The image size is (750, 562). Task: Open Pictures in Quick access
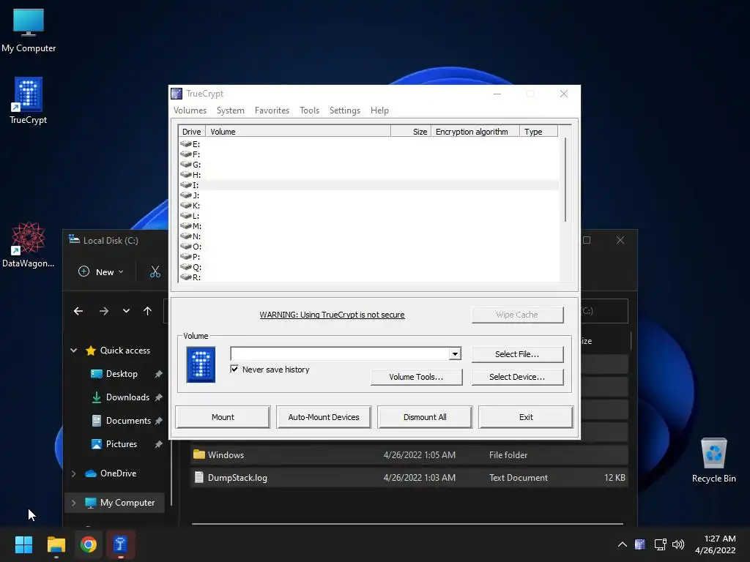[x=121, y=444]
